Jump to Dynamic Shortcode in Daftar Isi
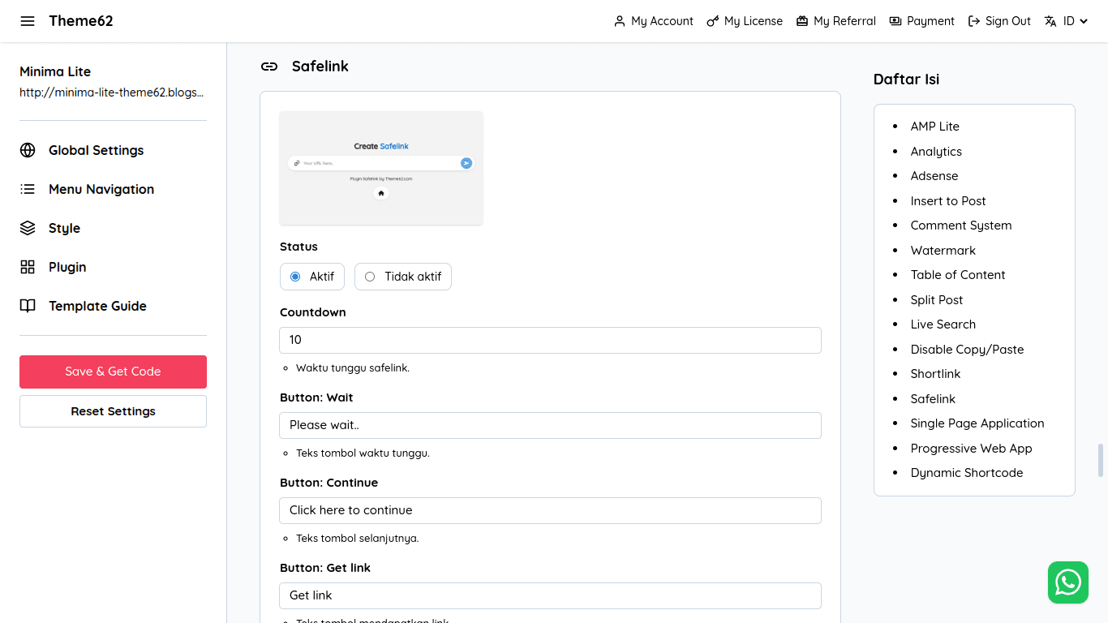Image resolution: width=1108 pixels, height=623 pixels. [x=967, y=473]
